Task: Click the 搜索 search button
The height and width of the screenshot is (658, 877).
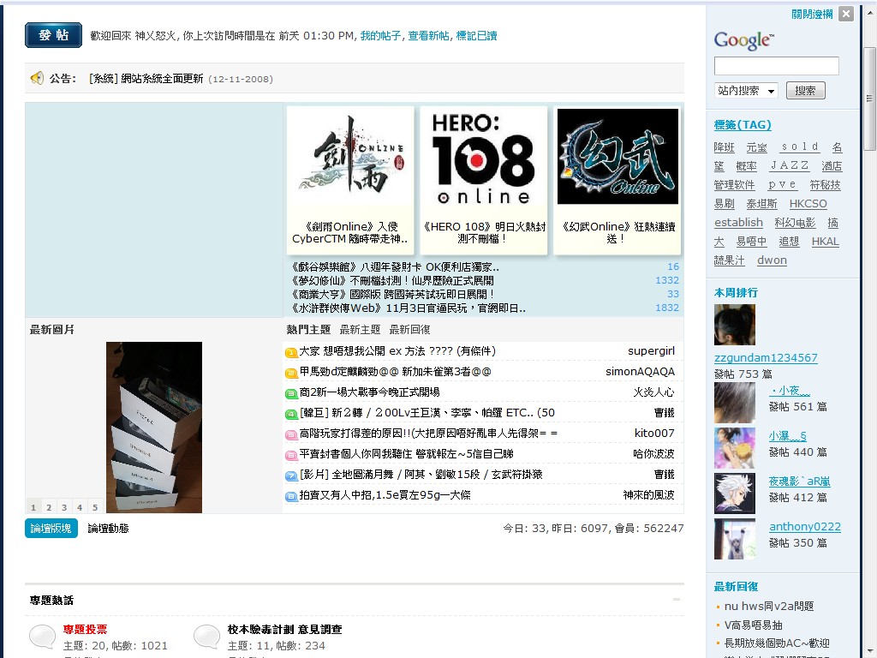Action: (805, 91)
